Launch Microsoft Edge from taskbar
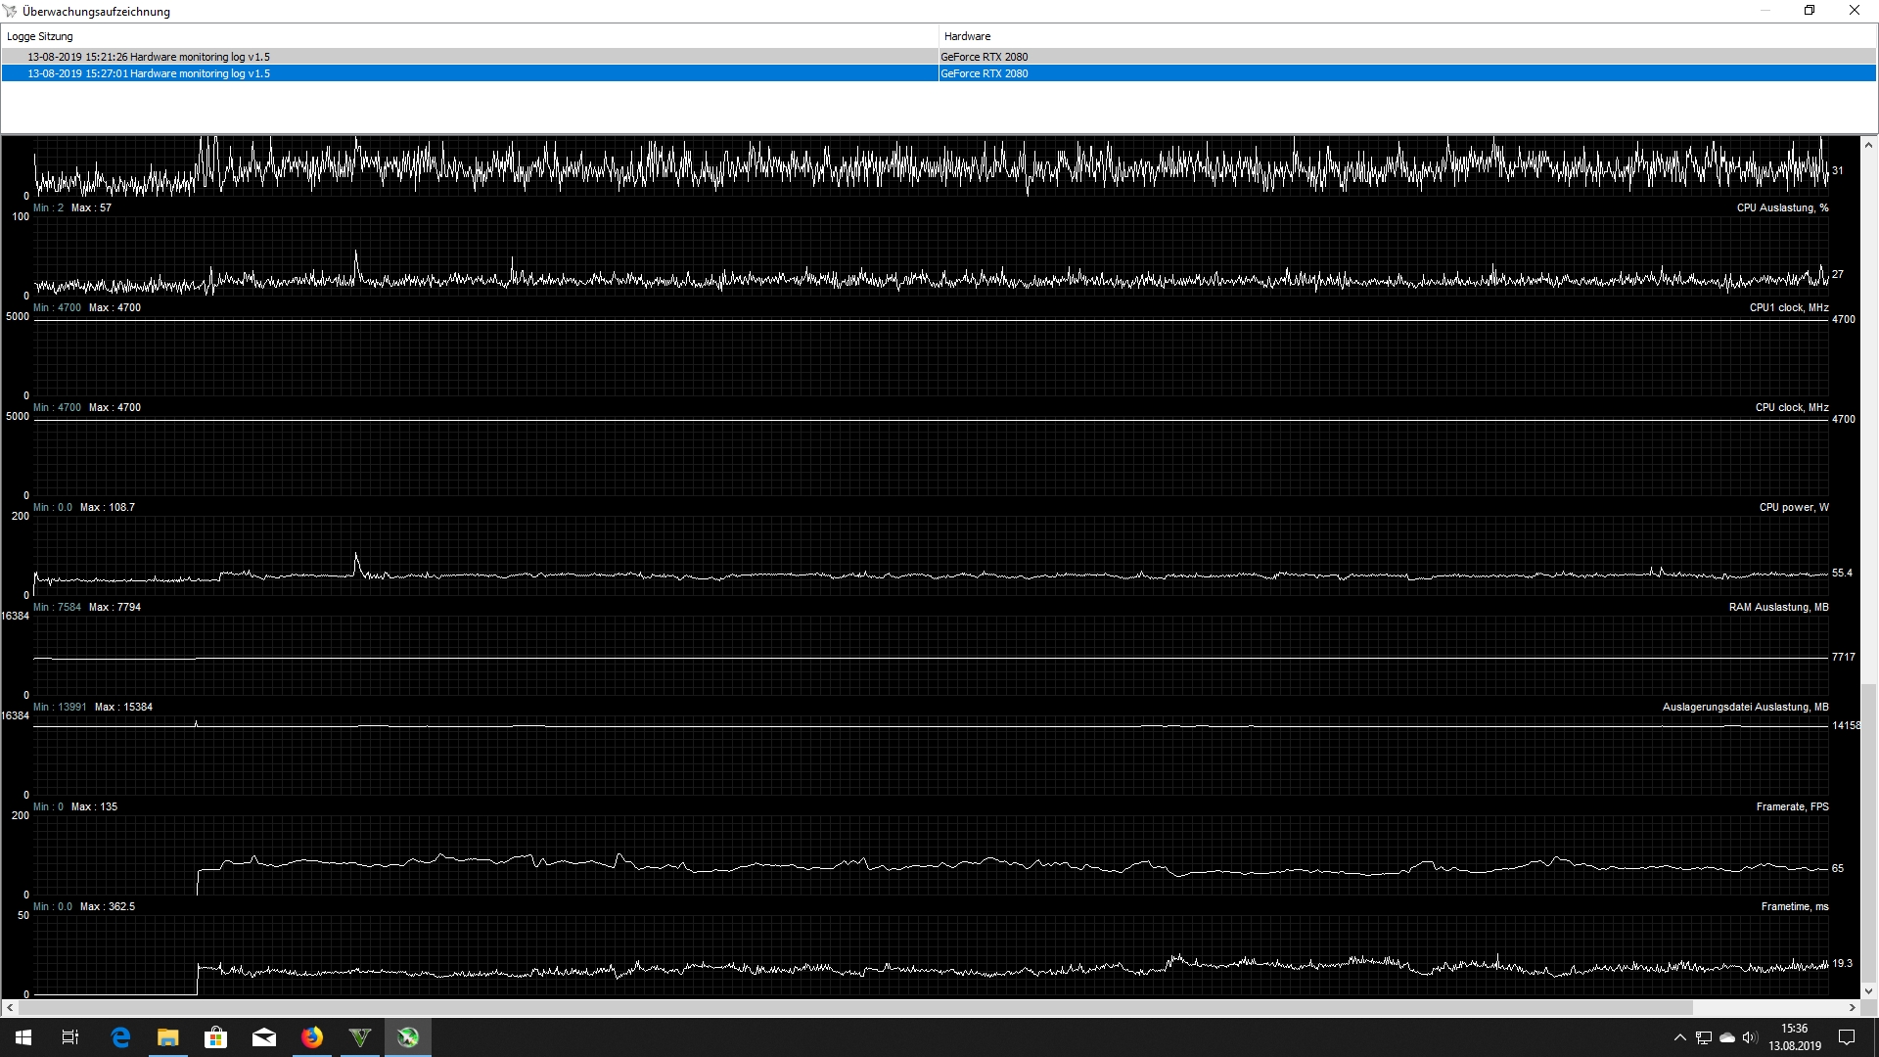The image size is (1879, 1057). click(120, 1037)
